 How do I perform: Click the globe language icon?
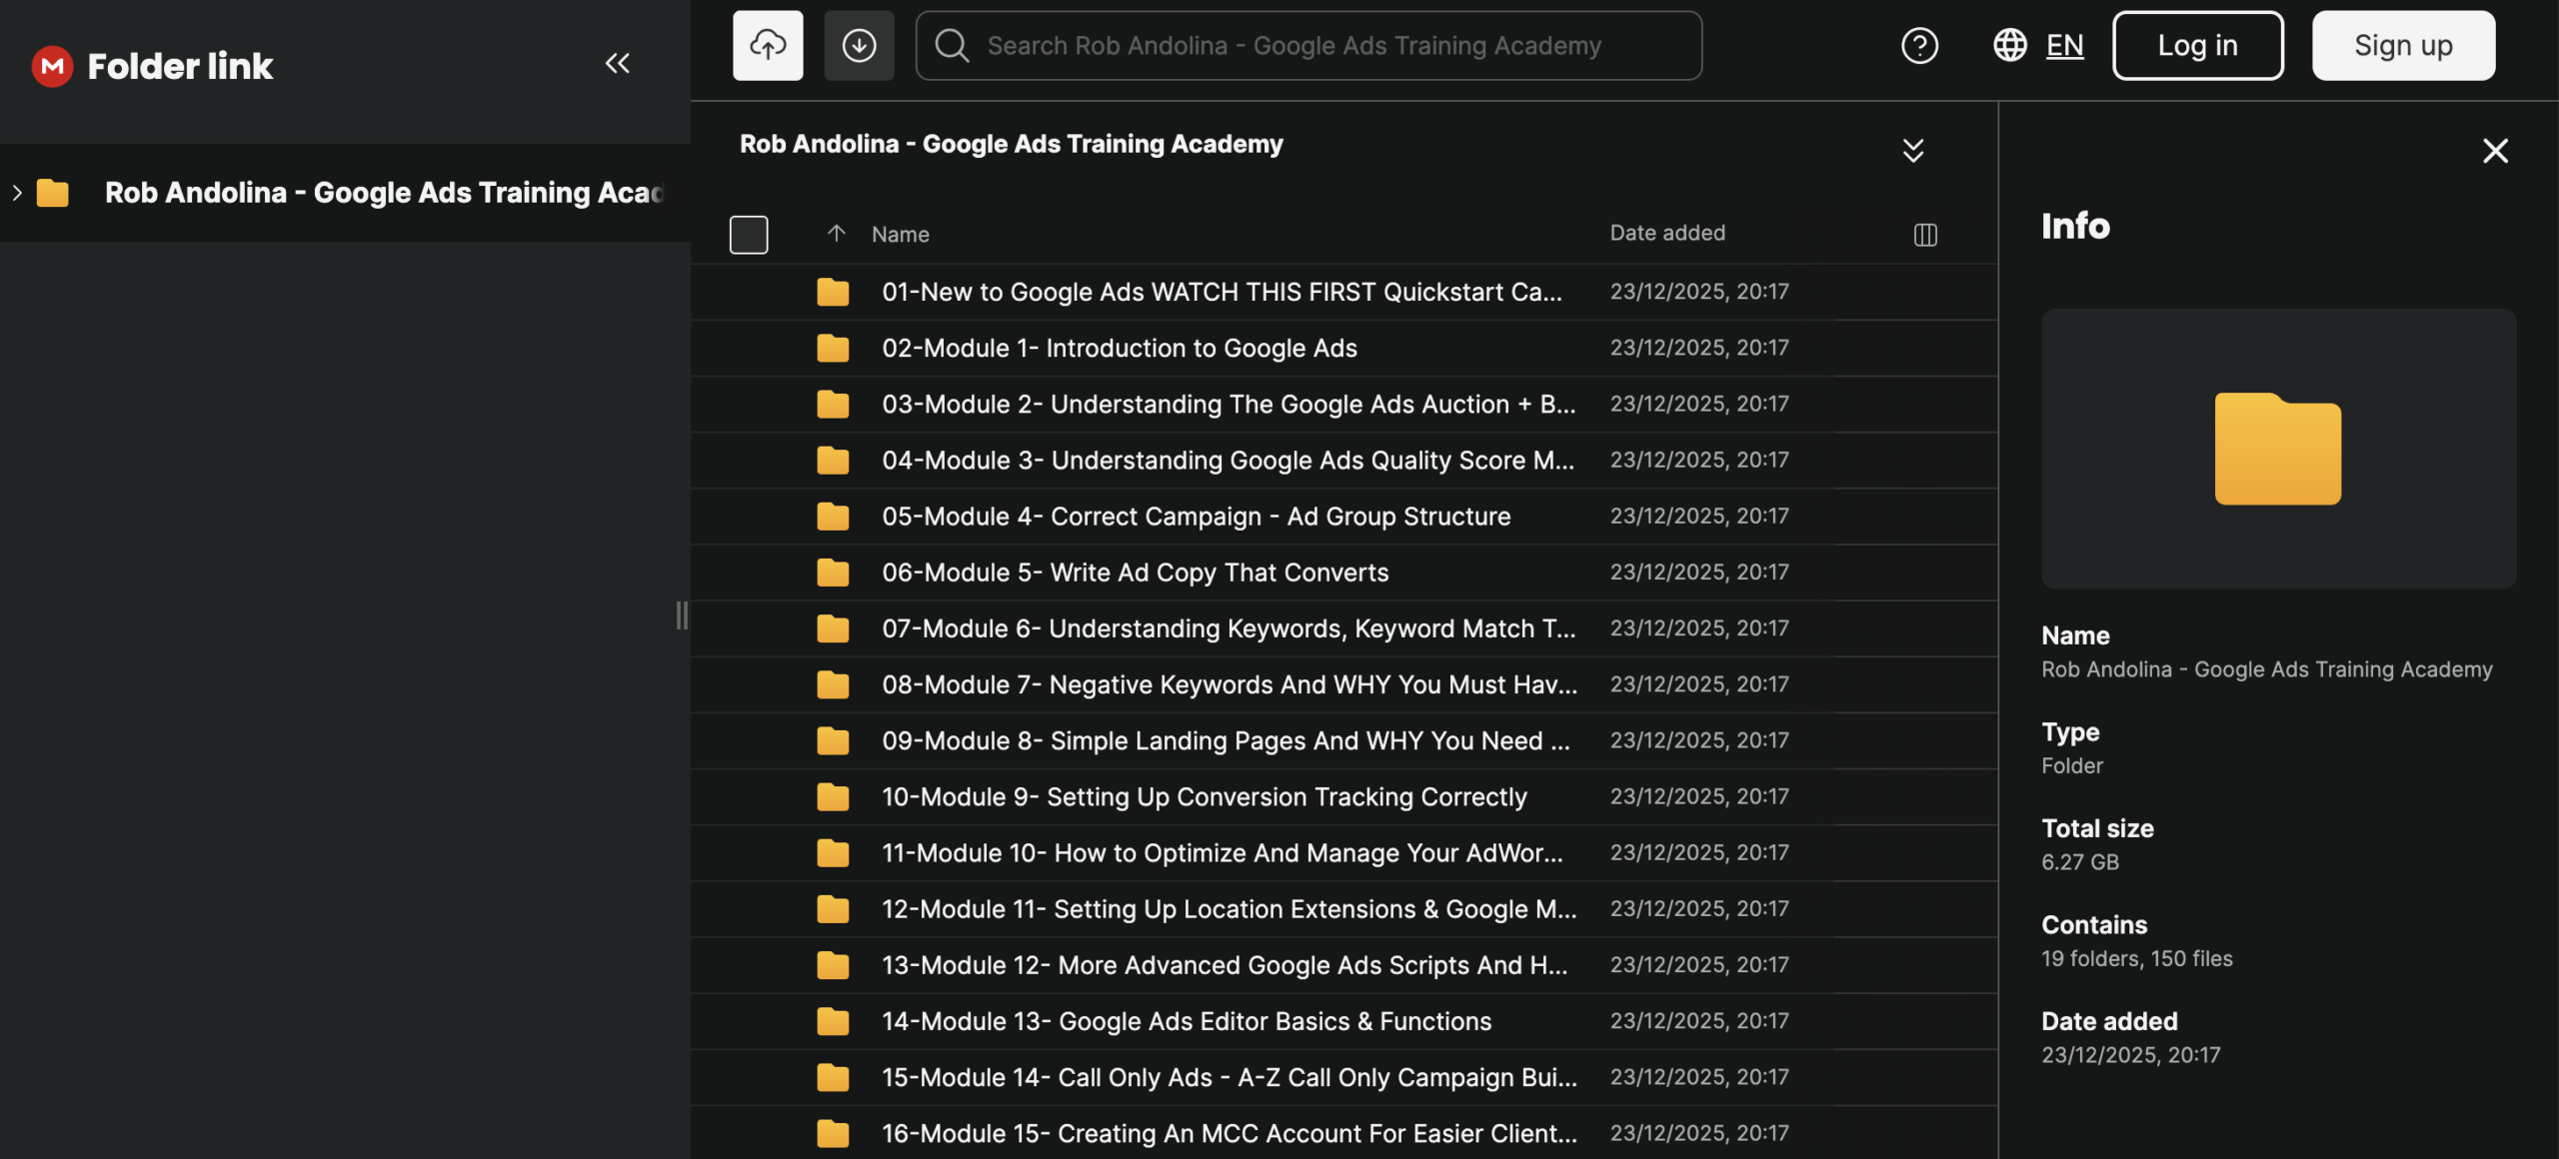2009,46
